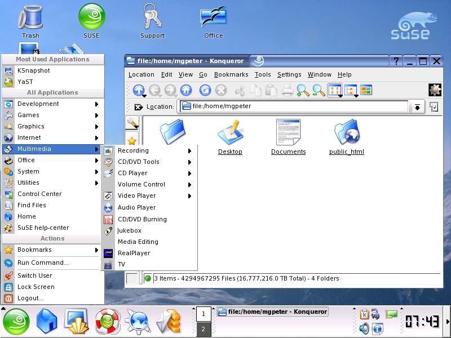Screen dimensions: 451x338
Task: Zoom in with magnifier plus icon
Action: point(303,90)
